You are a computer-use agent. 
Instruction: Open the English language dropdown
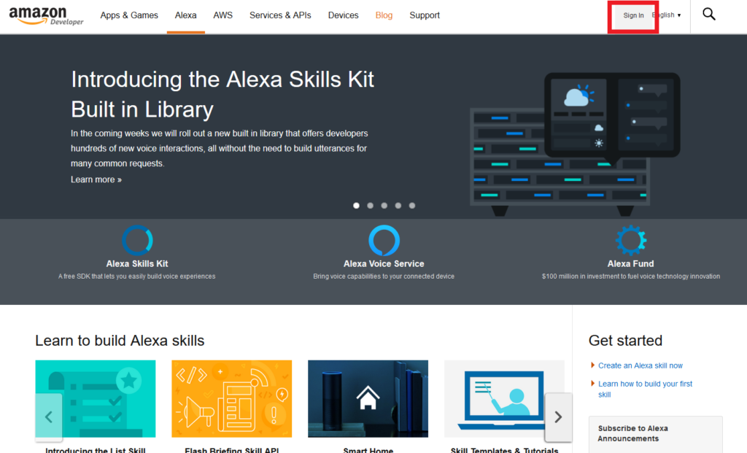tap(665, 14)
